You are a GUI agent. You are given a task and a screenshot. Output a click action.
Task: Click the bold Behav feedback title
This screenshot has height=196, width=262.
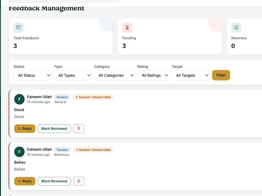[x=20, y=162]
